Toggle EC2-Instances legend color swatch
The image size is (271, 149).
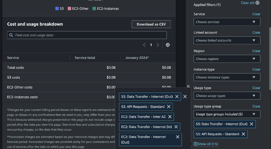tap(94, 9)
